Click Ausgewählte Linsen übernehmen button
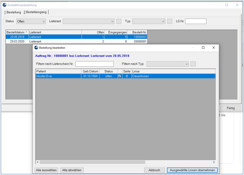The width and height of the screenshot is (244, 175). point(192,170)
